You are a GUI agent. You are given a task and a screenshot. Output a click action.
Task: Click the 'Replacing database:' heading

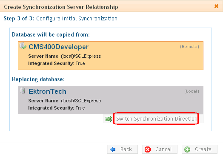(38, 79)
